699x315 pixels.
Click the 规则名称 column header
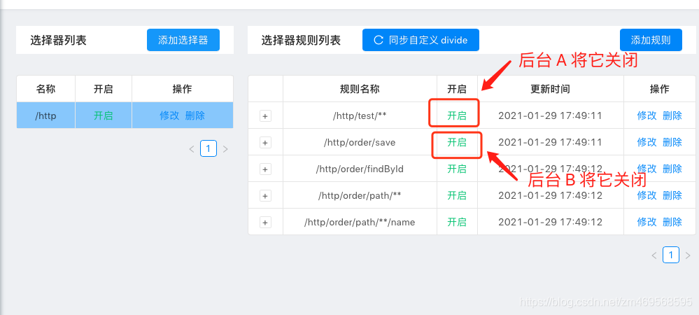coord(360,89)
